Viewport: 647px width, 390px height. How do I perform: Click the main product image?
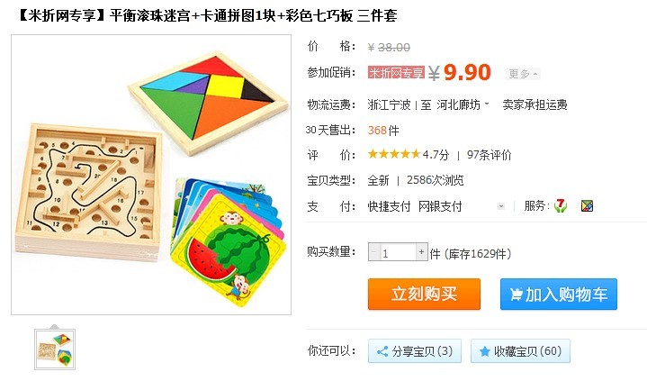pos(151,175)
